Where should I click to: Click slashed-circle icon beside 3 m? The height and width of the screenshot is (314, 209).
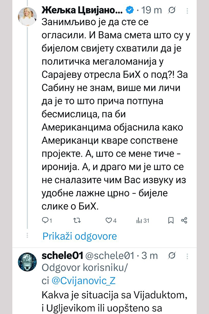coord(171,256)
